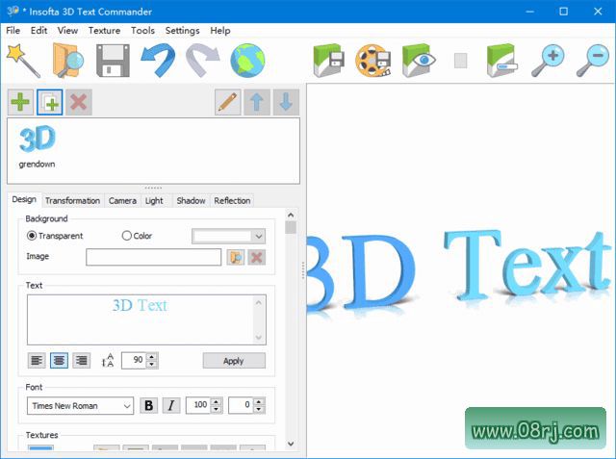Click the Apply button

click(234, 361)
